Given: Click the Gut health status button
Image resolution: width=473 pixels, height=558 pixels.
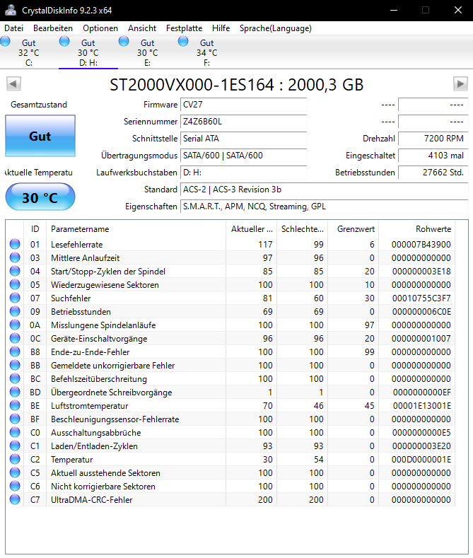Looking at the screenshot, I should 40,136.
